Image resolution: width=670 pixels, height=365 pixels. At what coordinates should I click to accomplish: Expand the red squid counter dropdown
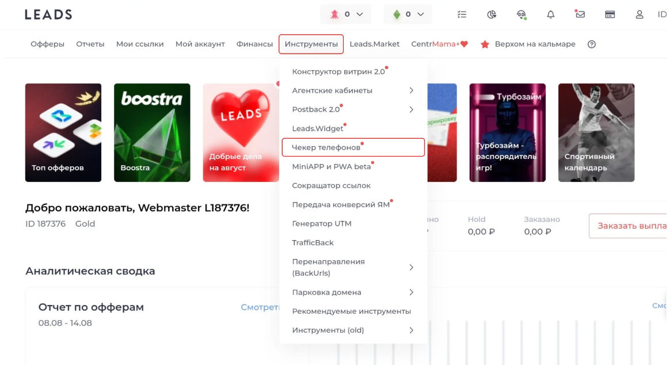pos(346,14)
